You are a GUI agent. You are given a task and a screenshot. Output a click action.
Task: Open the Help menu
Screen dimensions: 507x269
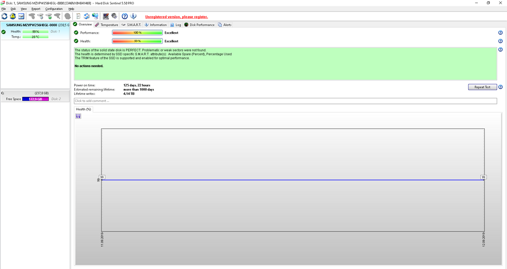[71, 9]
